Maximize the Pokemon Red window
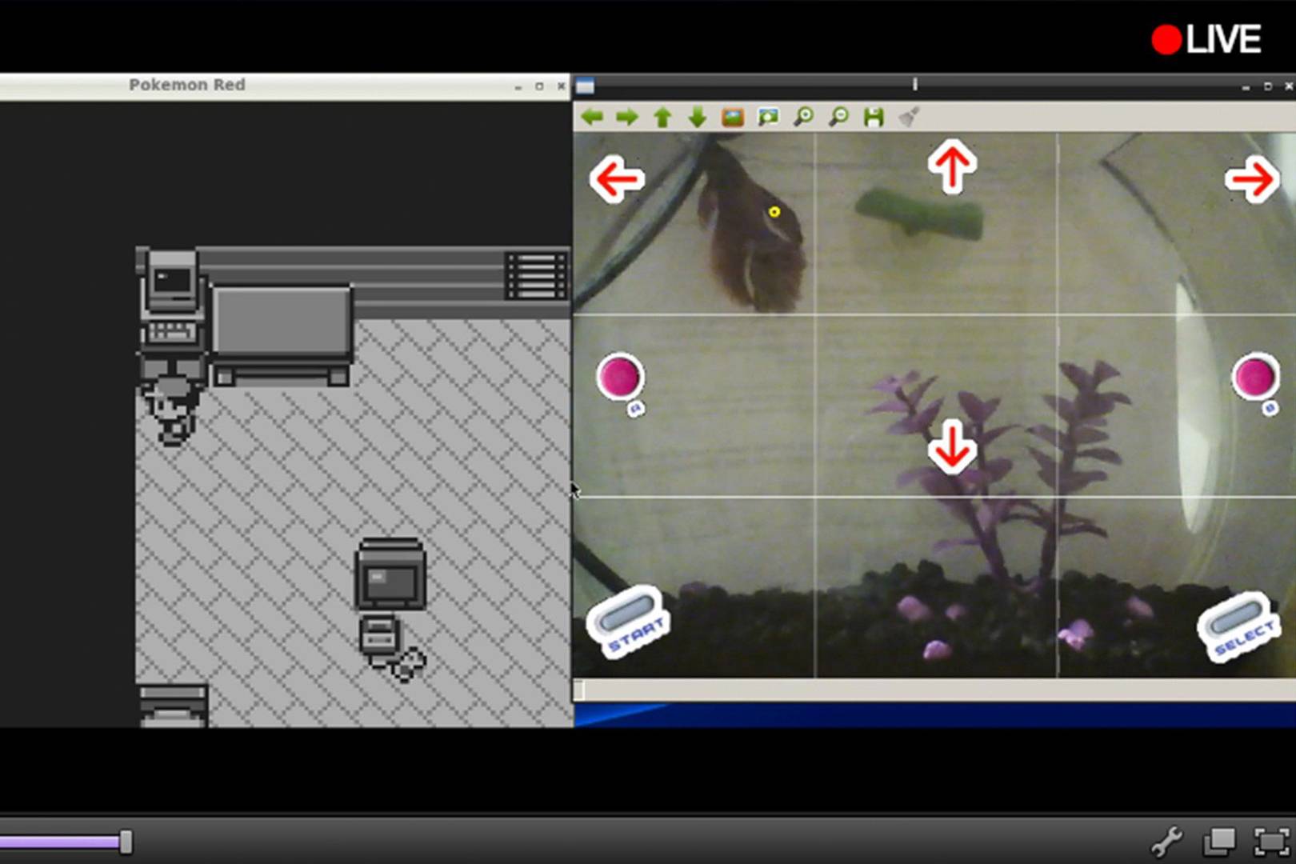This screenshot has height=864, width=1296. [x=539, y=86]
